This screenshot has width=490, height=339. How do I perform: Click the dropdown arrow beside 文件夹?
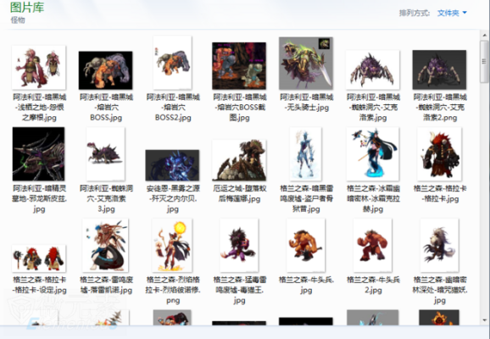[465, 13]
